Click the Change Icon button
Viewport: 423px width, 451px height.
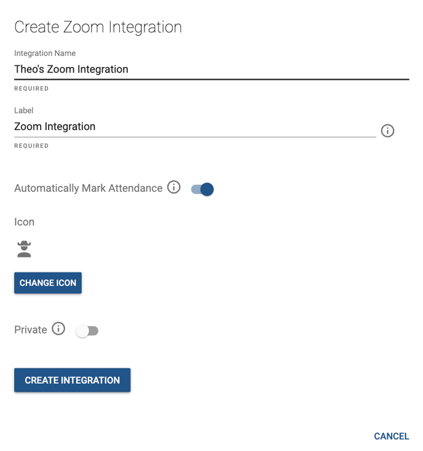48,283
